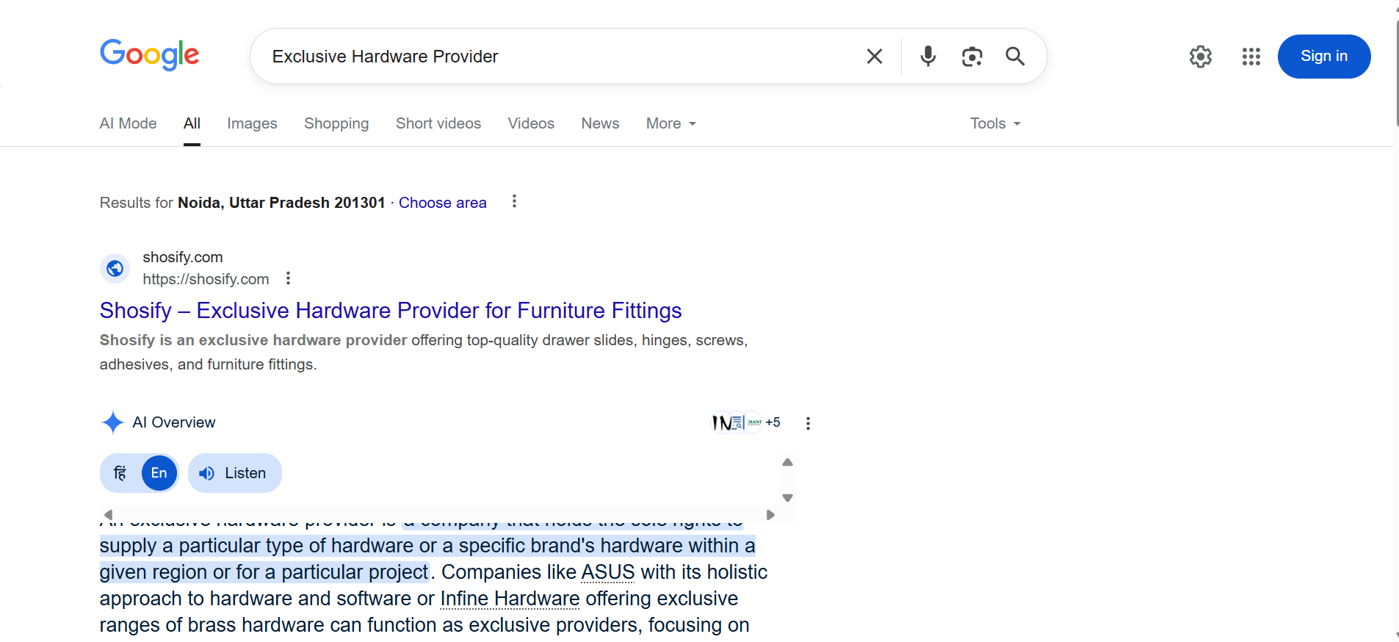
Task: Click the Sign in button
Action: pyautogui.click(x=1323, y=57)
